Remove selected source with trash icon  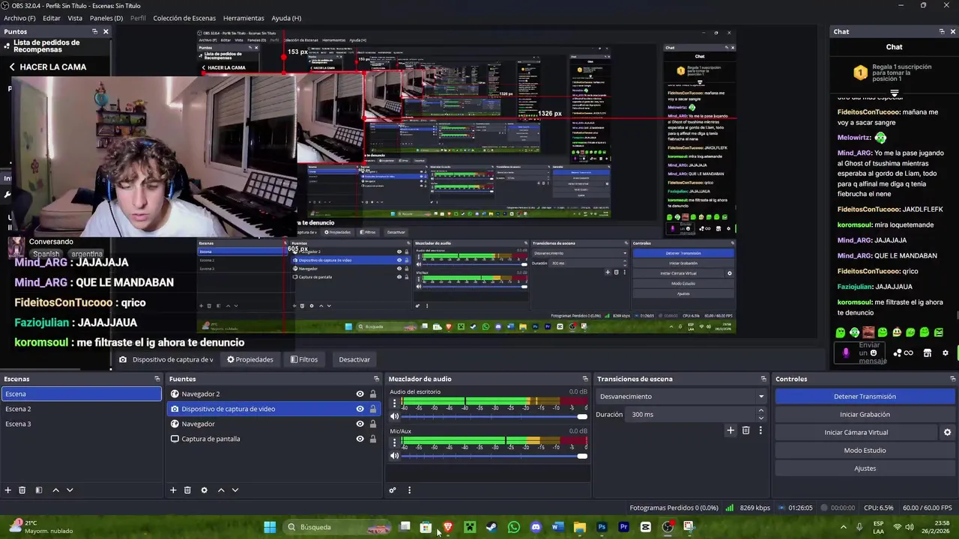tap(187, 490)
